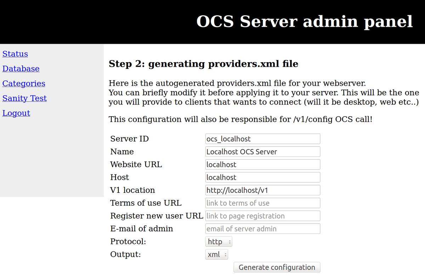Image resolution: width=425 pixels, height=278 pixels.
Task: Click the Server ID label text
Action: (129, 139)
